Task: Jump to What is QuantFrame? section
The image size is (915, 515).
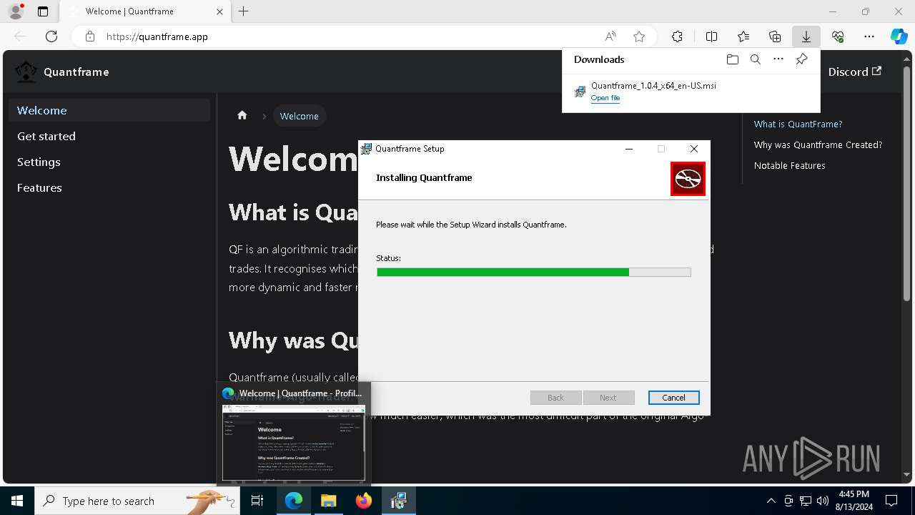Action: pyautogui.click(x=798, y=124)
